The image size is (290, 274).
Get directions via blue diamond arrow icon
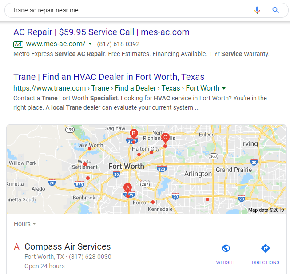click(x=266, y=248)
